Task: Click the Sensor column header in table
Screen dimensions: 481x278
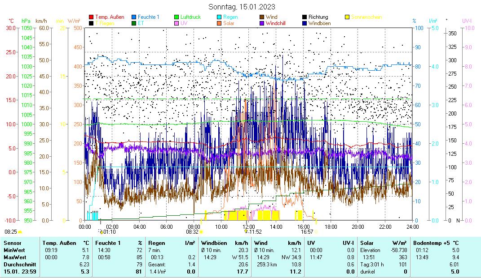Action: [x=12, y=242]
